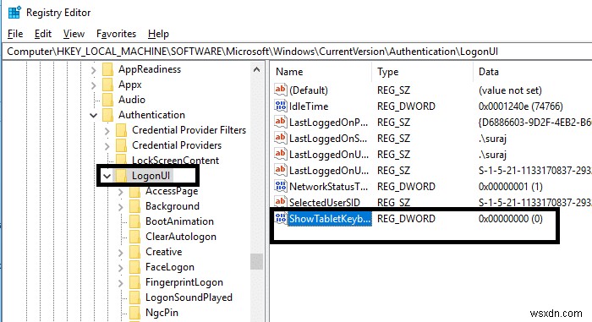
Task: Click the NetworkStatusT... DWORD icon
Action: pyautogui.click(x=281, y=186)
